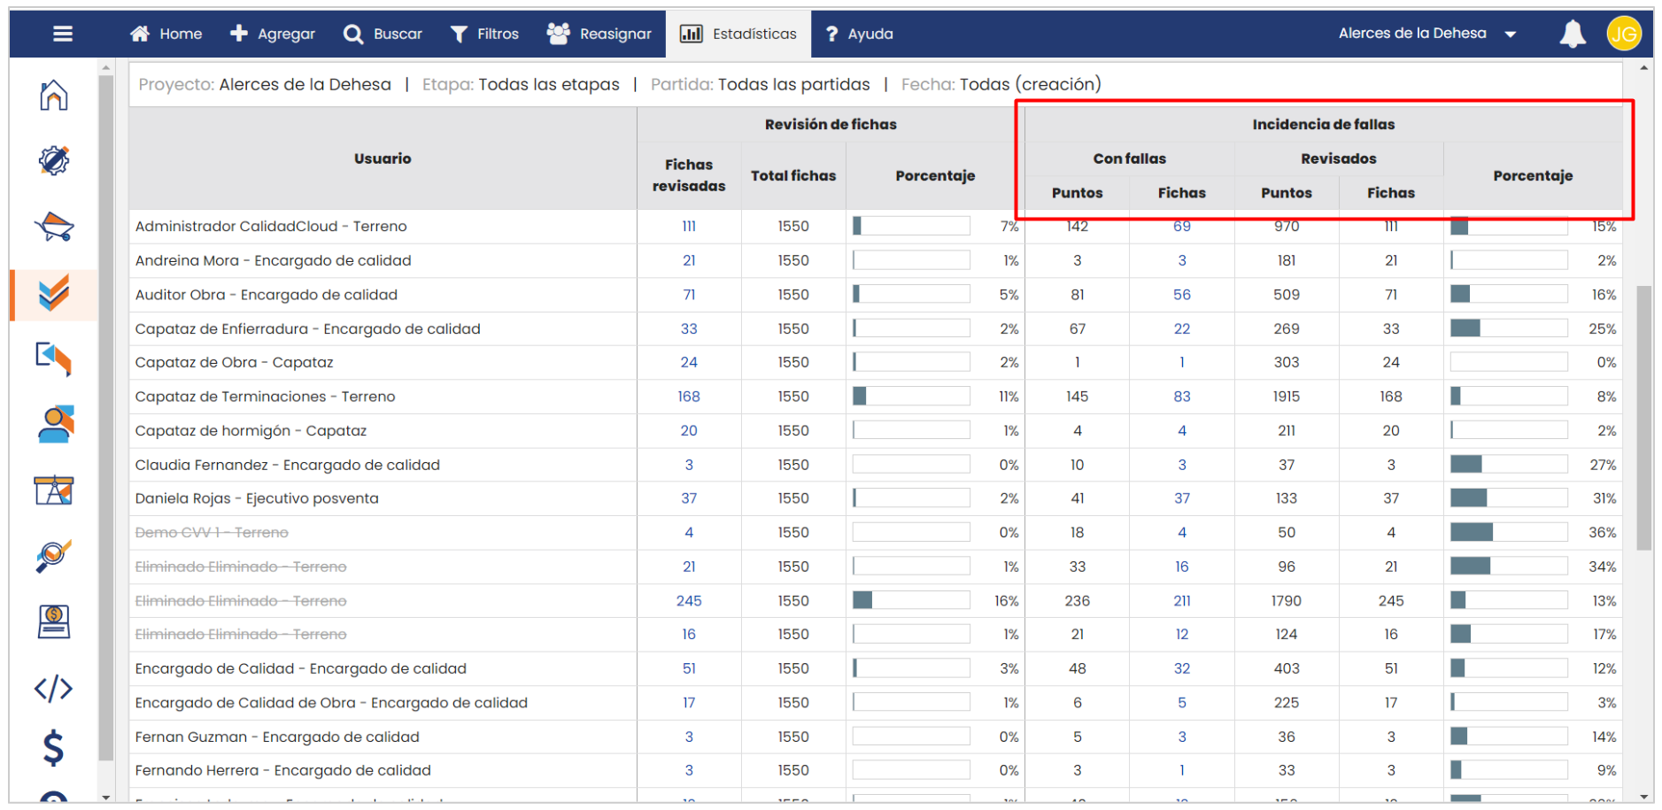Switch to the Estadísticas tab
Screen dimensions: 1662x810
(x=738, y=34)
